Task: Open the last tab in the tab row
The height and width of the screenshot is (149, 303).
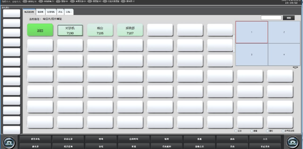Action: point(69,12)
